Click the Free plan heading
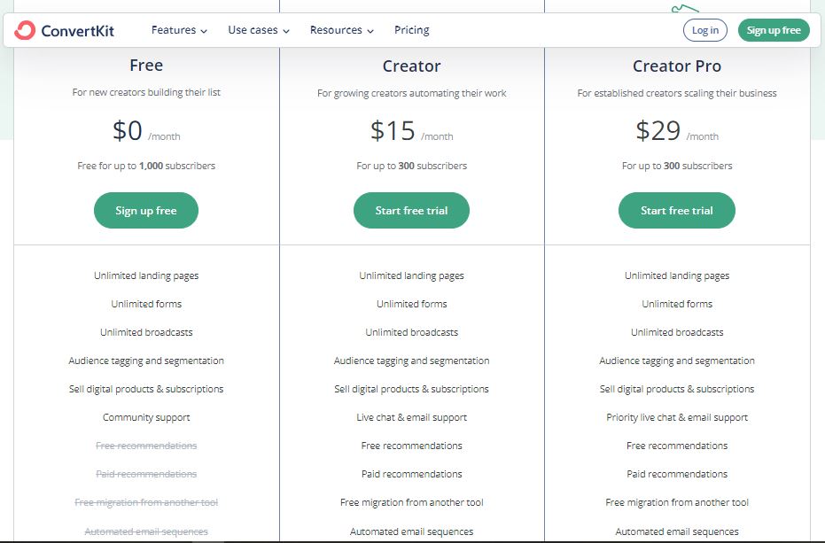 [146, 66]
